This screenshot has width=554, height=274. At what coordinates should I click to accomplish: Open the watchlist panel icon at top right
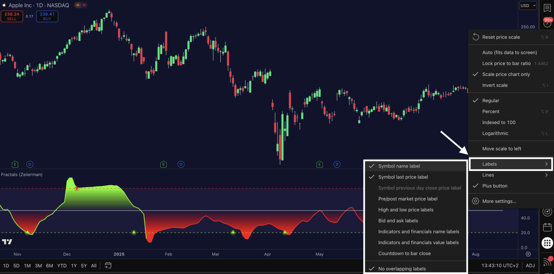pyautogui.click(x=547, y=8)
